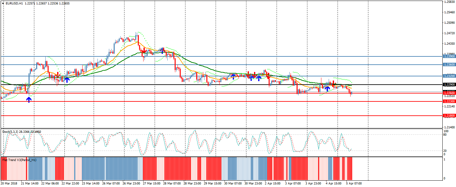Click the 20 Mar 2018 date label

[9, 183]
